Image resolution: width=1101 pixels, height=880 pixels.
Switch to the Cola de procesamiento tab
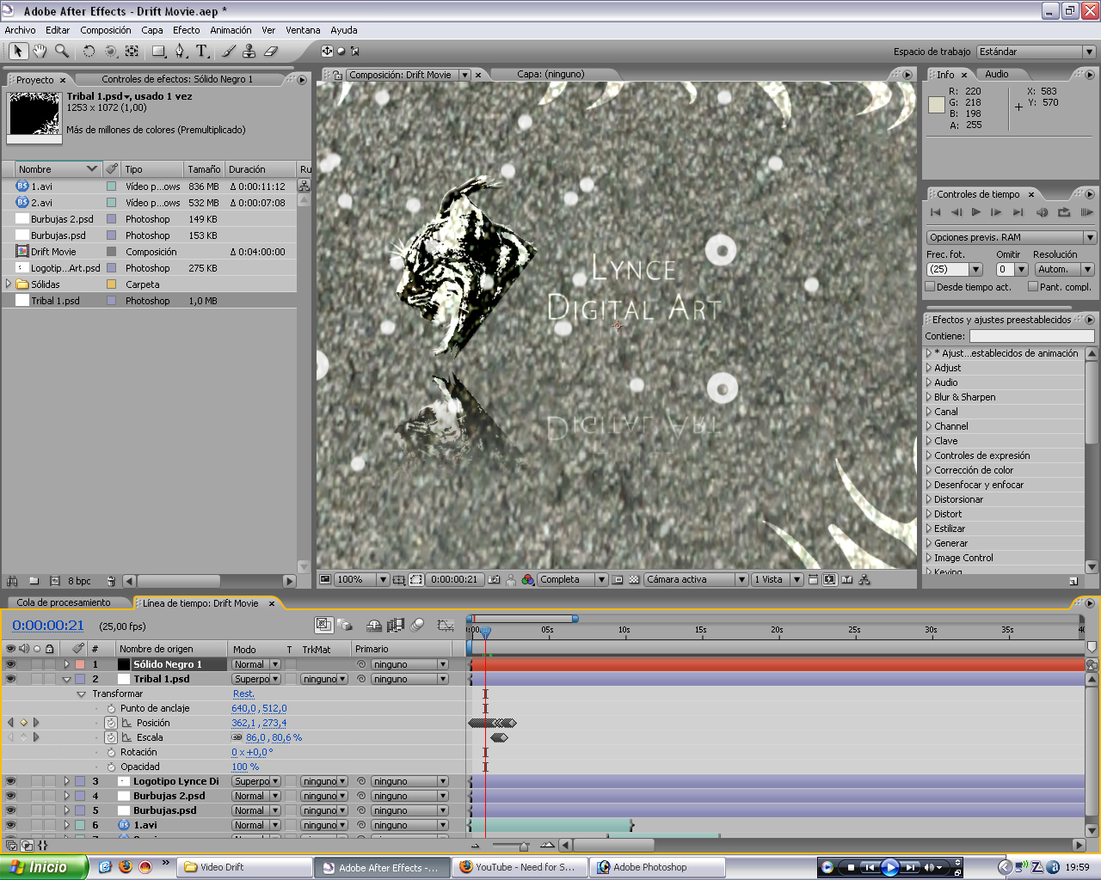tap(64, 602)
